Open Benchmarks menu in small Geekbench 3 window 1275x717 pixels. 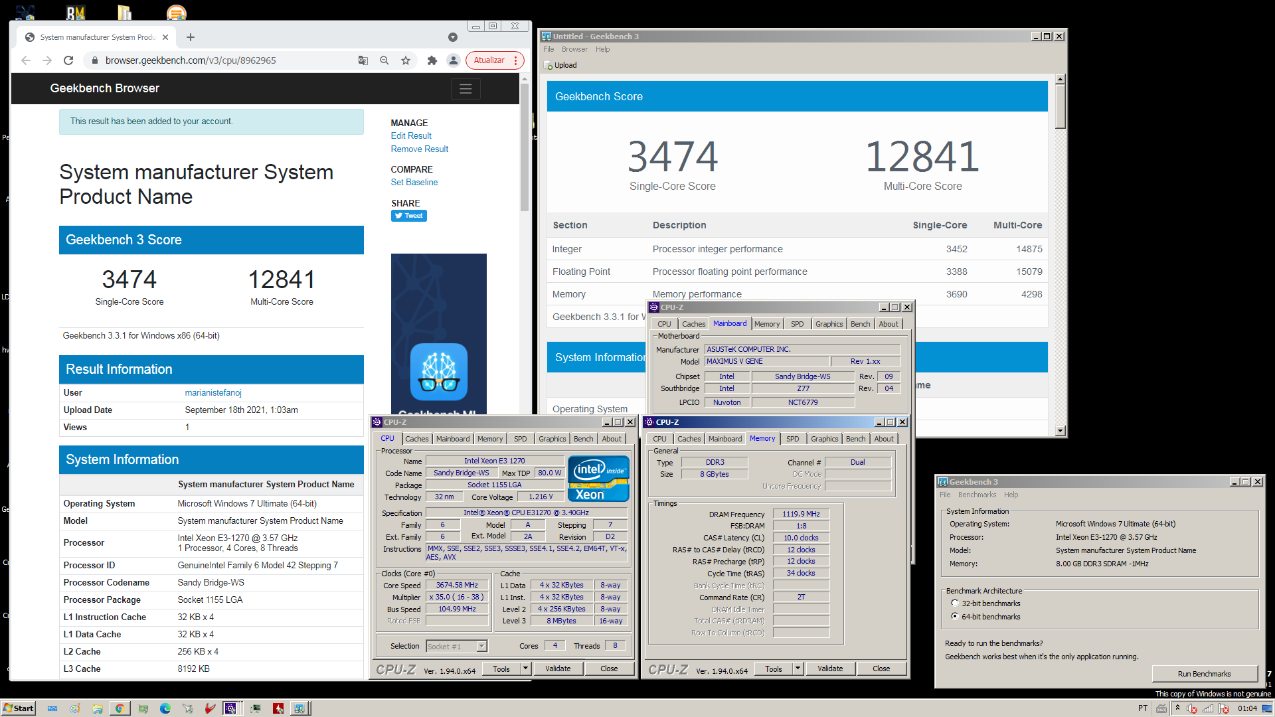pos(977,495)
